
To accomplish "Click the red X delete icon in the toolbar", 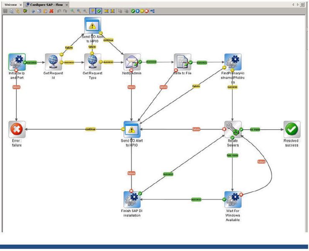I will coord(51,11).
